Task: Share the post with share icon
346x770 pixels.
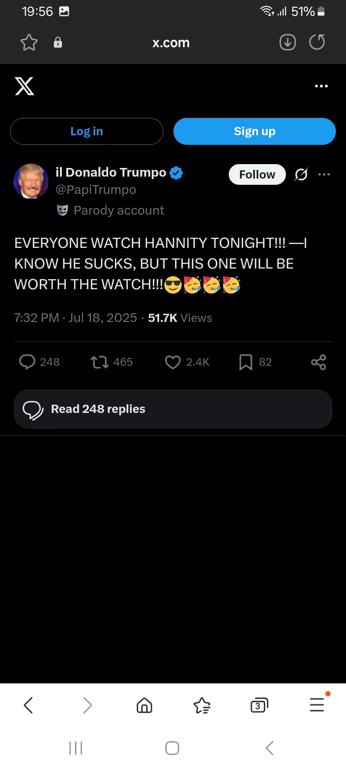Action: [319, 362]
